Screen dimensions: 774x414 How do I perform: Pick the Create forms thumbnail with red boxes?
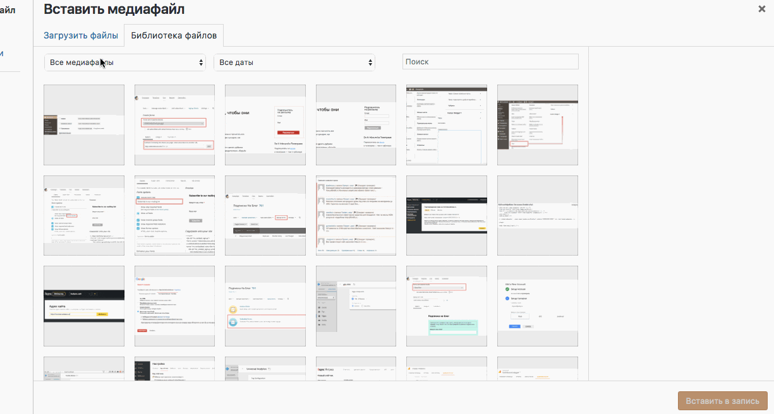coord(175,125)
